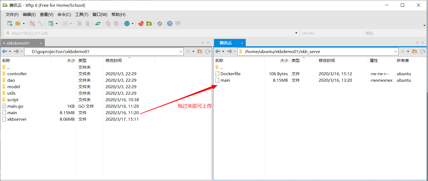Sort local files by 大小 column
Viewport: 428px width, 181px height.
[64, 60]
